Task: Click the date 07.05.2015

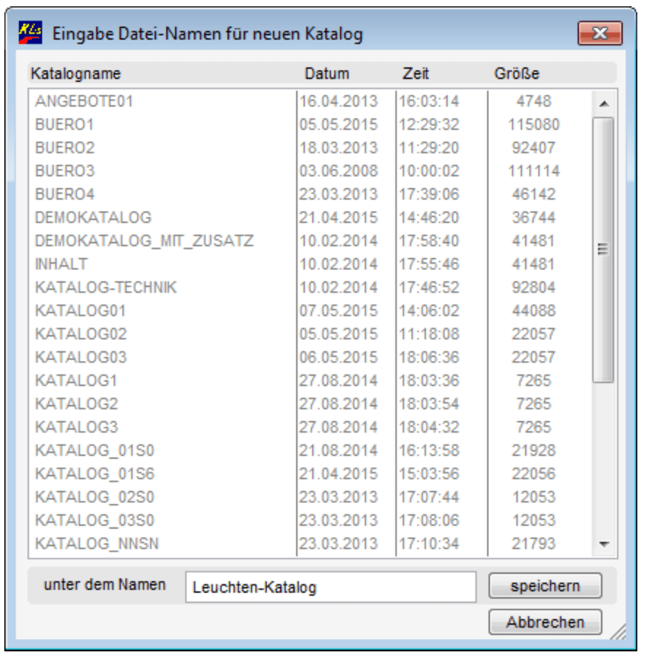Action: pyautogui.click(x=338, y=311)
